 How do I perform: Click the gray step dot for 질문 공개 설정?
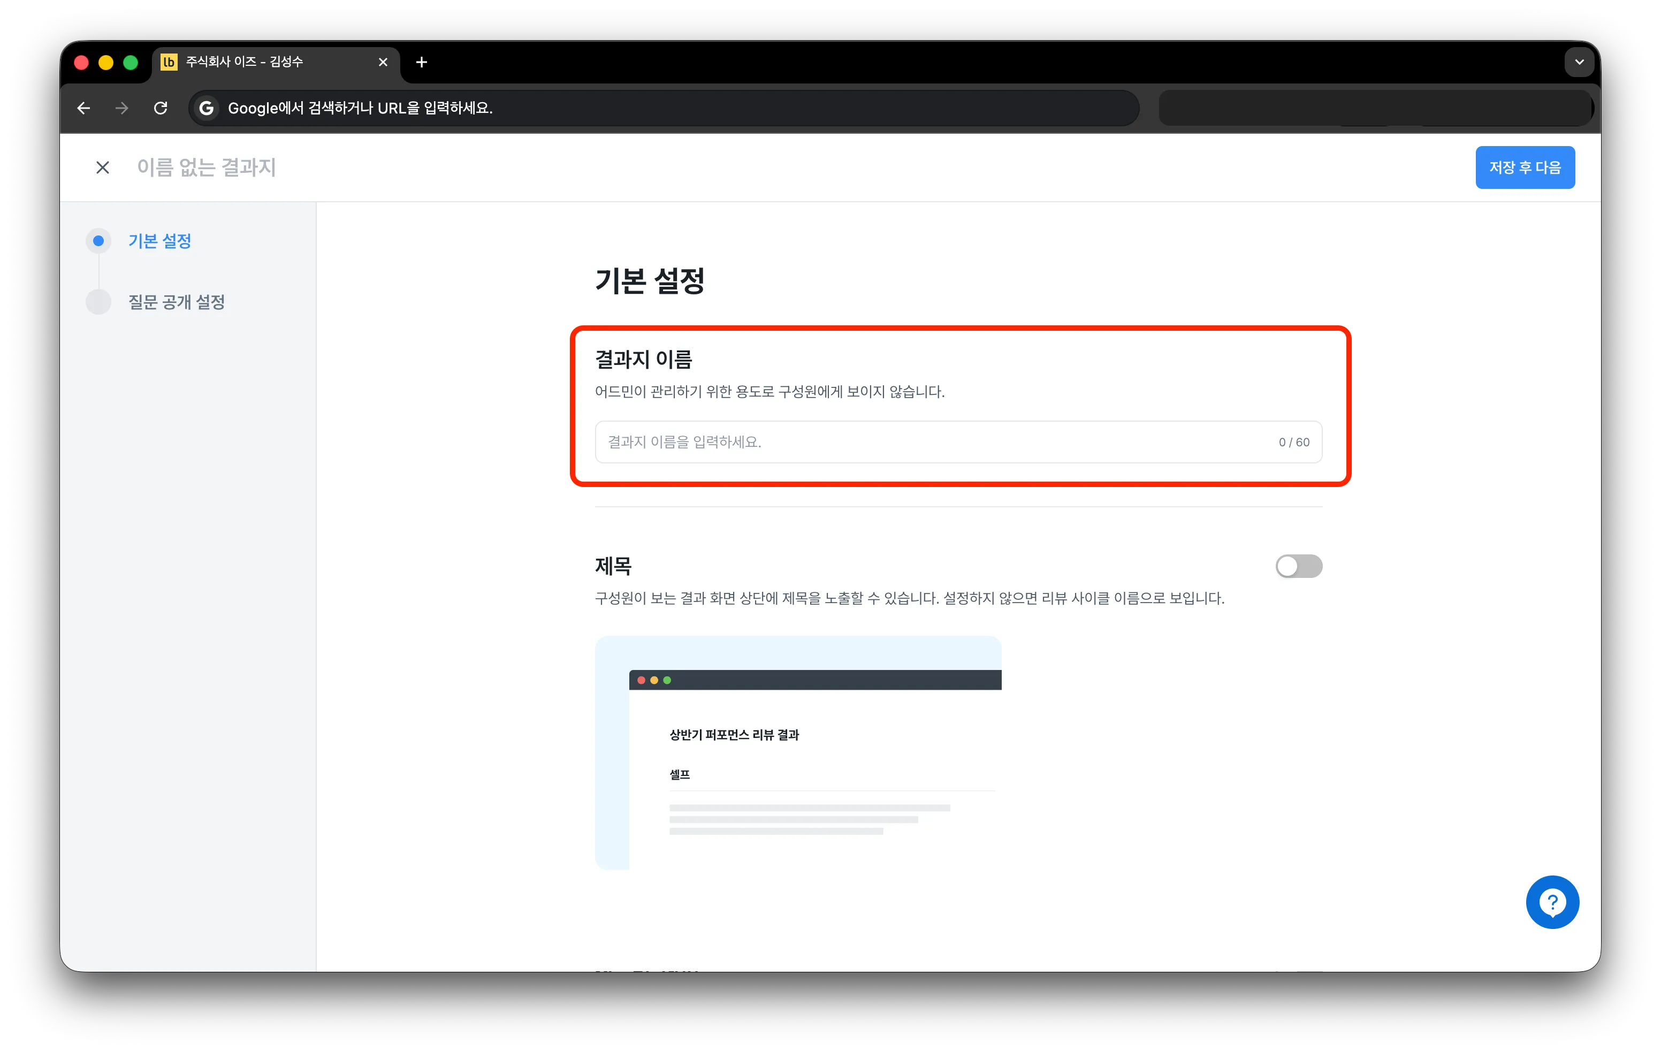coord(98,301)
